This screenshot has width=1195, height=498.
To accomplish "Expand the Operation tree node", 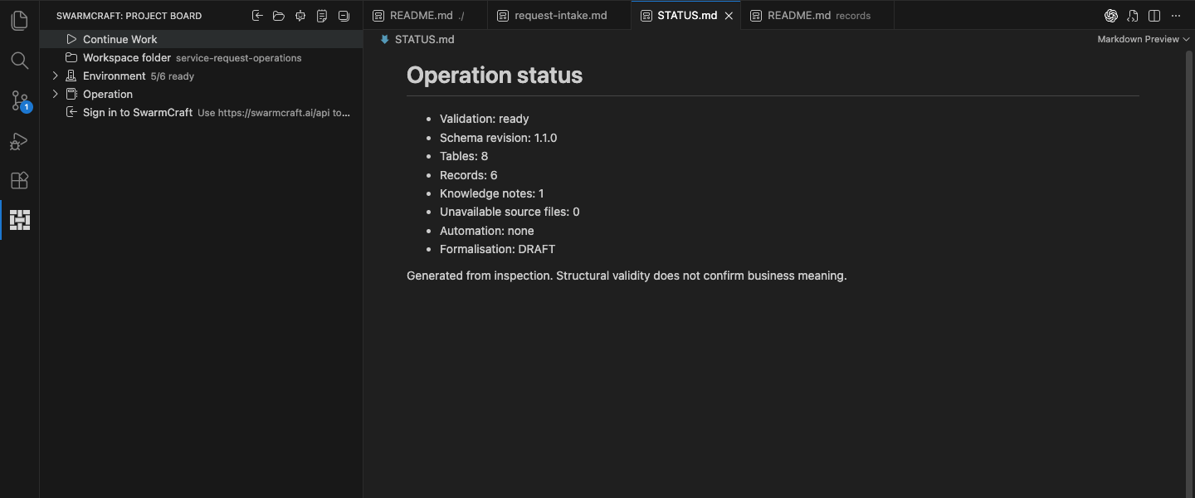I will pyautogui.click(x=56, y=94).
